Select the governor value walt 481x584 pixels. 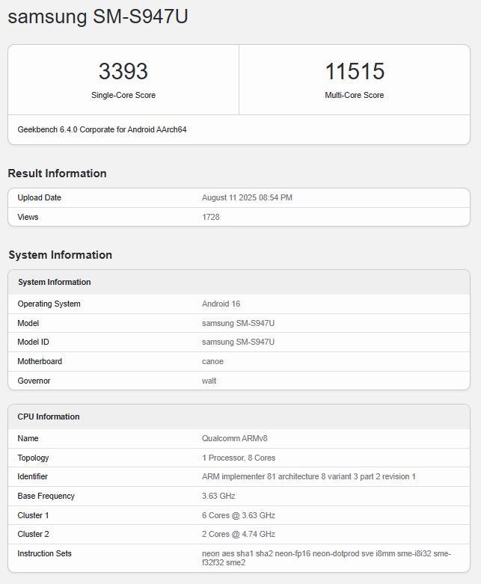[209, 381]
